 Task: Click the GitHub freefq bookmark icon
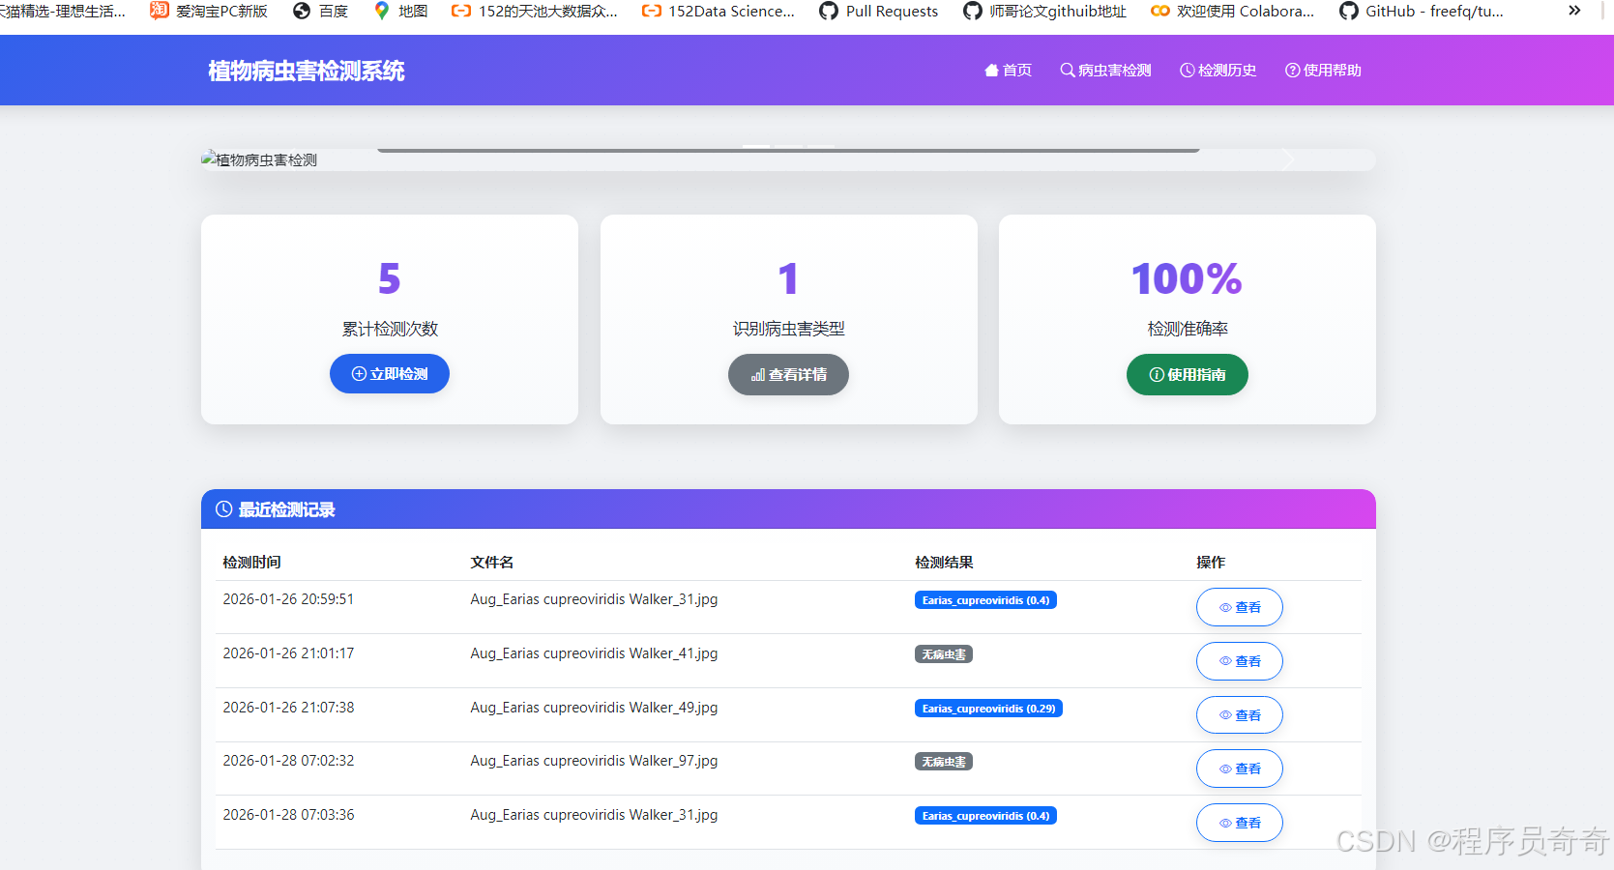pos(1348,11)
